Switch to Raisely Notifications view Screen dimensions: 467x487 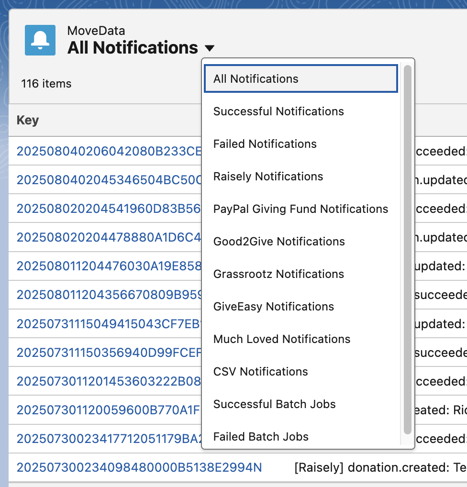[268, 177]
